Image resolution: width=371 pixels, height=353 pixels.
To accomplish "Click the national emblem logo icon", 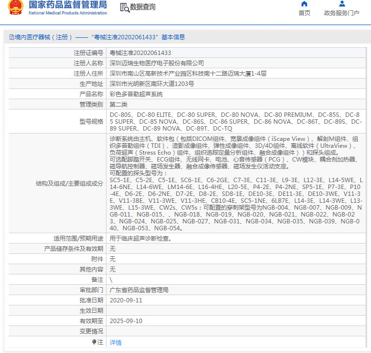I will 16,7.
